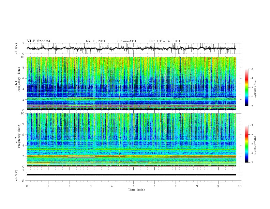
Task: Click the '7' tick on the time axis
Action: click(x=176, y=186)
